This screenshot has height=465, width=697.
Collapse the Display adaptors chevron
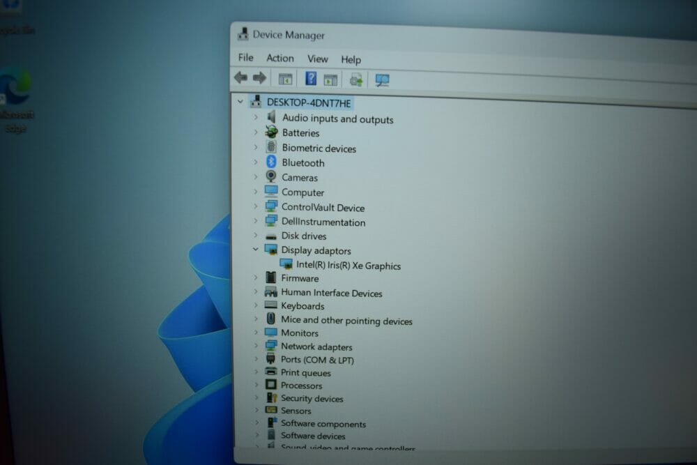tap(256, 250)
